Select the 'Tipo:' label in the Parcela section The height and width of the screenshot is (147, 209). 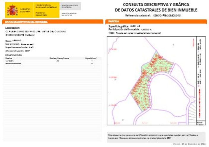[111, 33]
